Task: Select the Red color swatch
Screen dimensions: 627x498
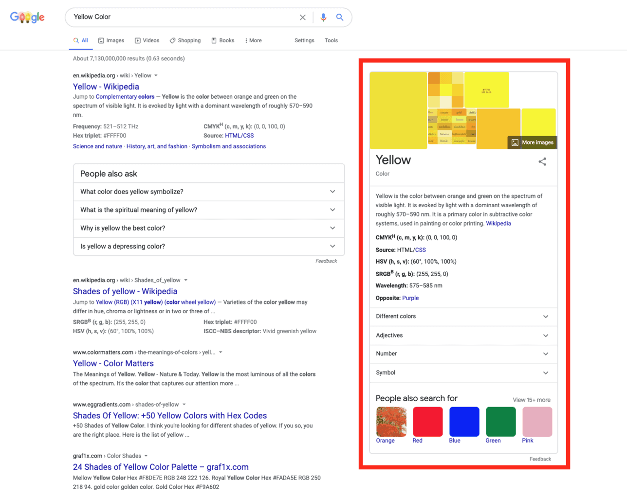Action: tap(427, 421)
